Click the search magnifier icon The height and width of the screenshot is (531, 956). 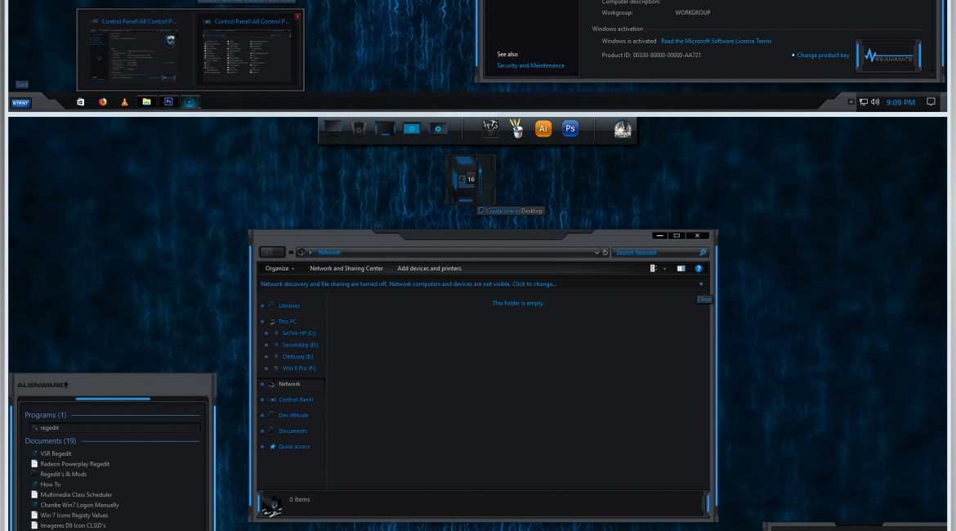click(x=703, y=252)
